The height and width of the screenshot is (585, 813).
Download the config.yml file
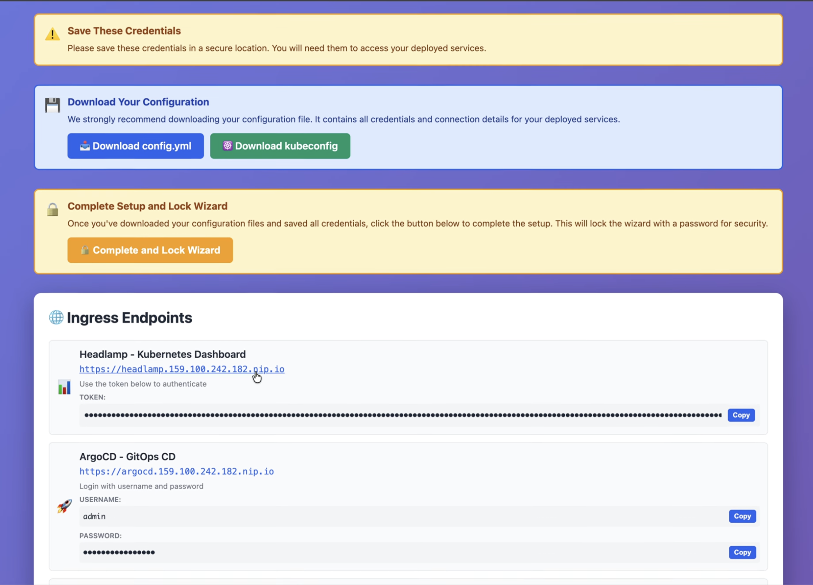[x=135, y=146]
